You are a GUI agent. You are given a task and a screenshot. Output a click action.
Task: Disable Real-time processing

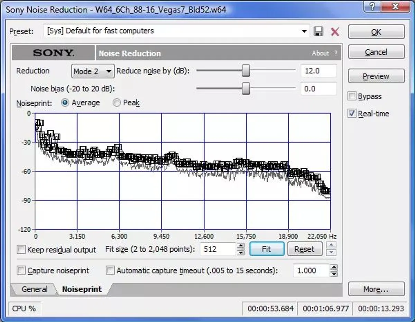(x=352, y=114)
